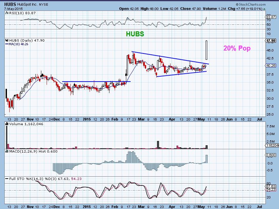Viewport: 279px width, 209px height.
Task: Click the latest MACD histogram bar
Action: point(207,159)
